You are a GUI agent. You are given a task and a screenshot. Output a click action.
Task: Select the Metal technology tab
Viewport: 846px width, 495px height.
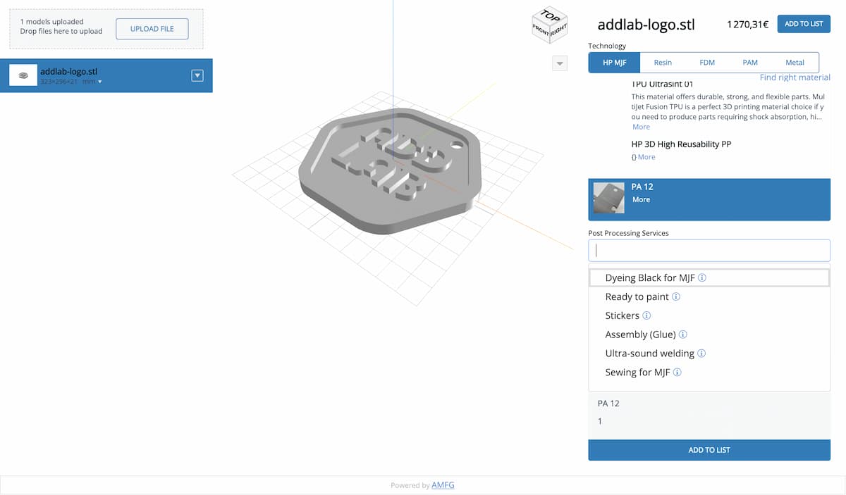pyautogui.click(x=795, y=63)
